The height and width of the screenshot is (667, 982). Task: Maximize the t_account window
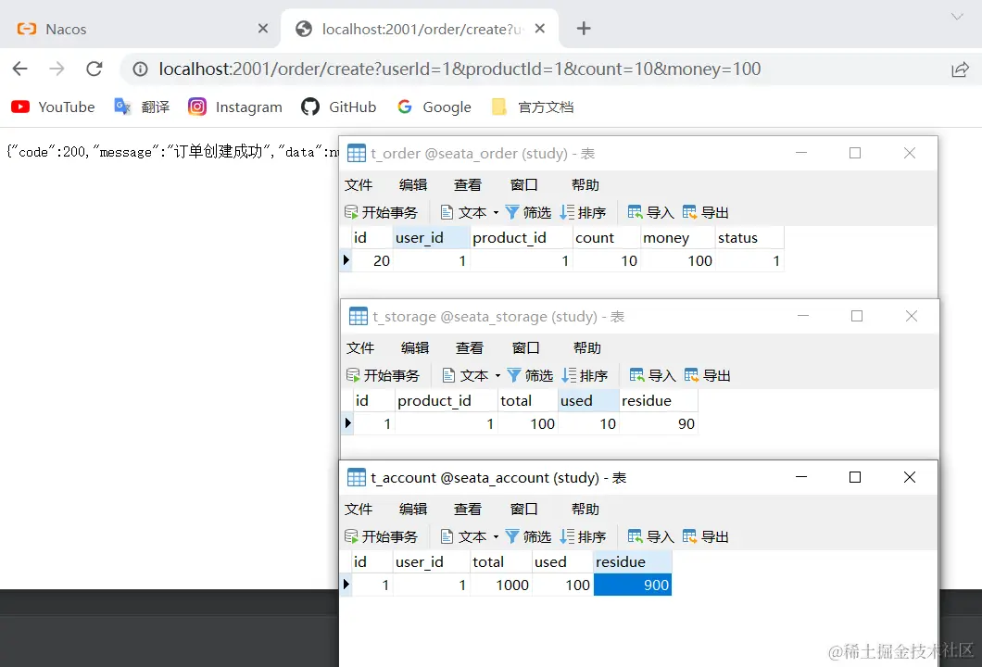[x=855, y=477]
